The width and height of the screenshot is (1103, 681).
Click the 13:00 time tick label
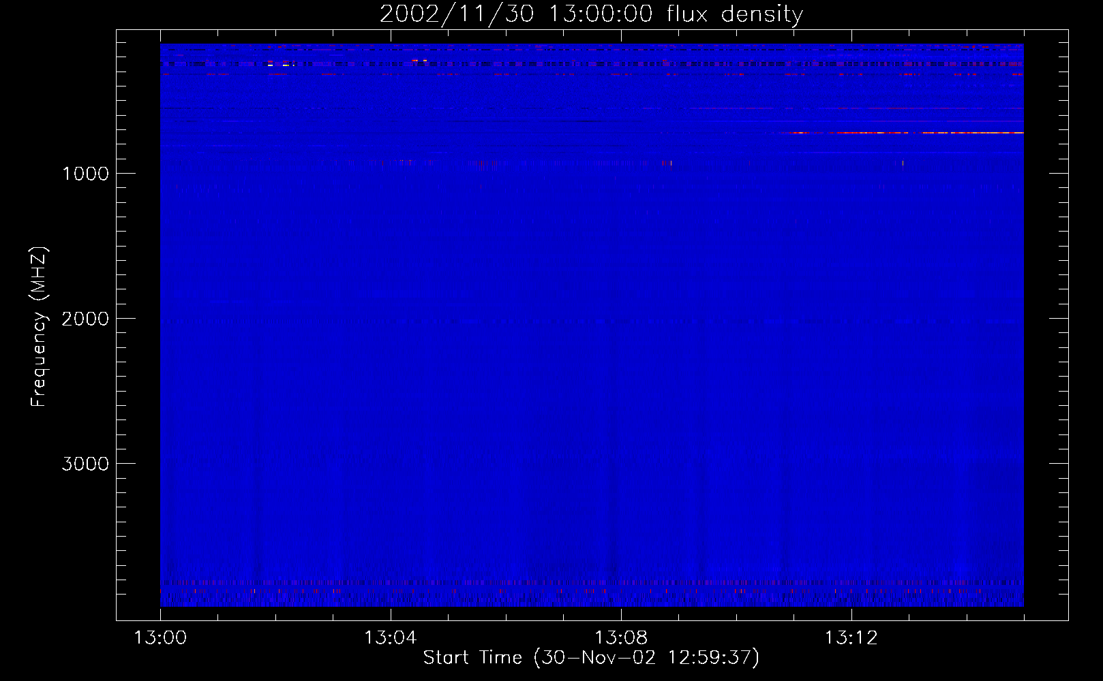tap(160, 638)
